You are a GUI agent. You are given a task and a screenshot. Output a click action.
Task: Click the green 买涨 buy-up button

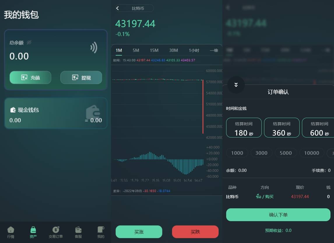pos(139,232)
